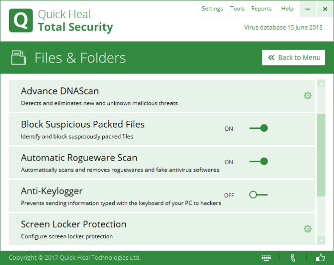This screenshot has width=334, height=265.
Task: Click the phone support icon in footer
Action: 293,258
